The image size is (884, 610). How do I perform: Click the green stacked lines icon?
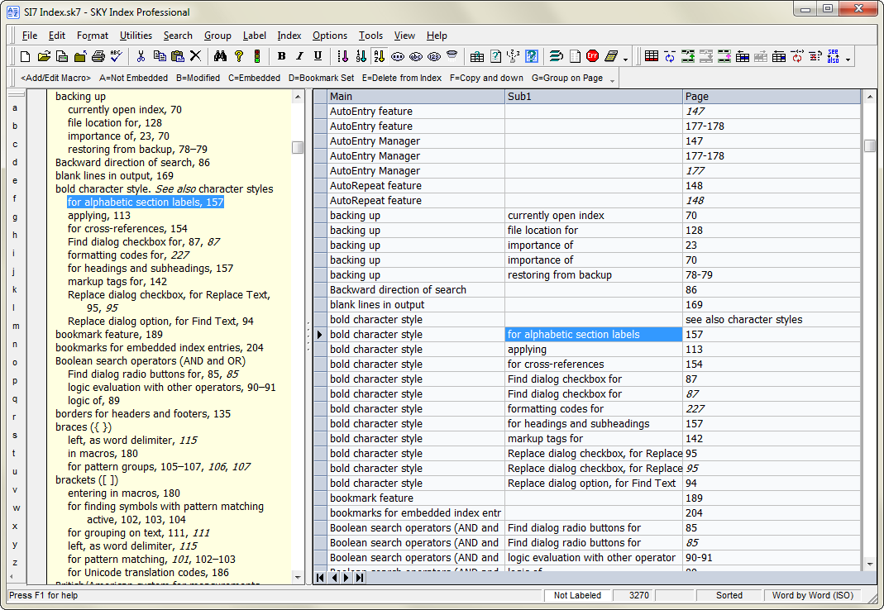point(556,56)
